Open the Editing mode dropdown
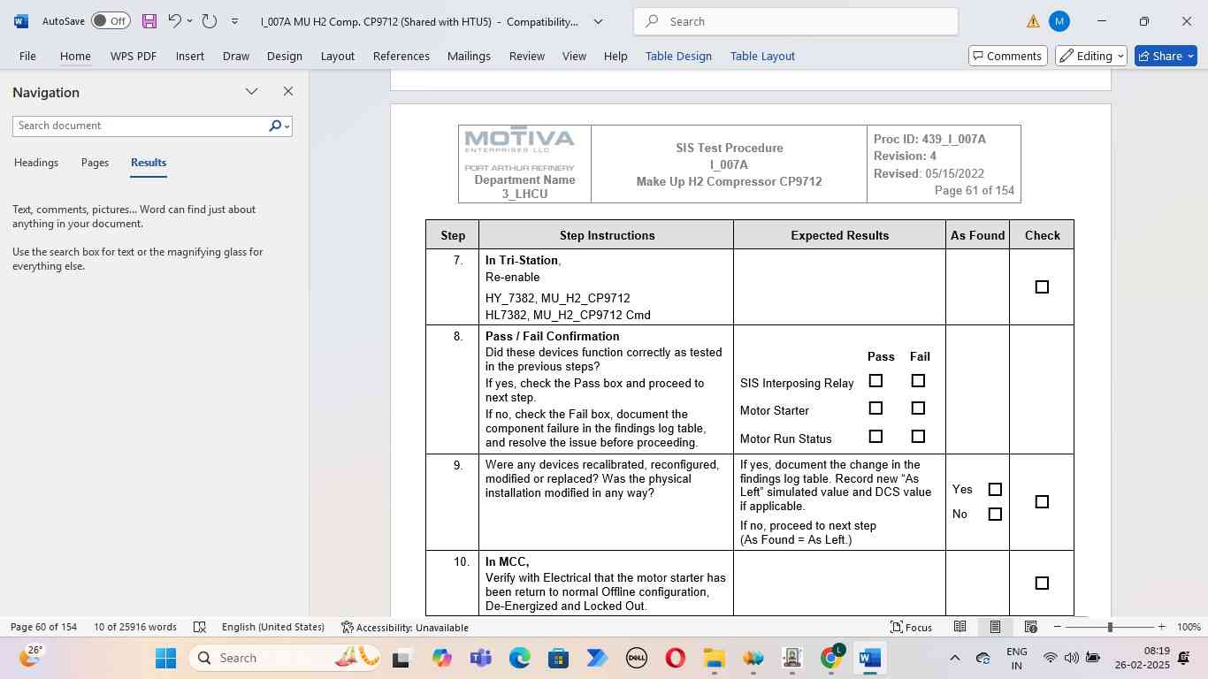Image resolution: width=1208 pixels, height=679 pixels. pyautogui.click(x=1091, y=56)
